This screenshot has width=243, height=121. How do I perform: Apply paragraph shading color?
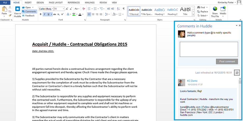pos(114,14)
